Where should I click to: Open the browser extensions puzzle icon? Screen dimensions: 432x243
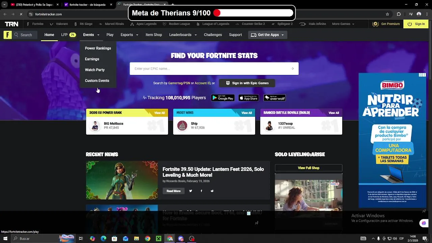click(399, 14)
